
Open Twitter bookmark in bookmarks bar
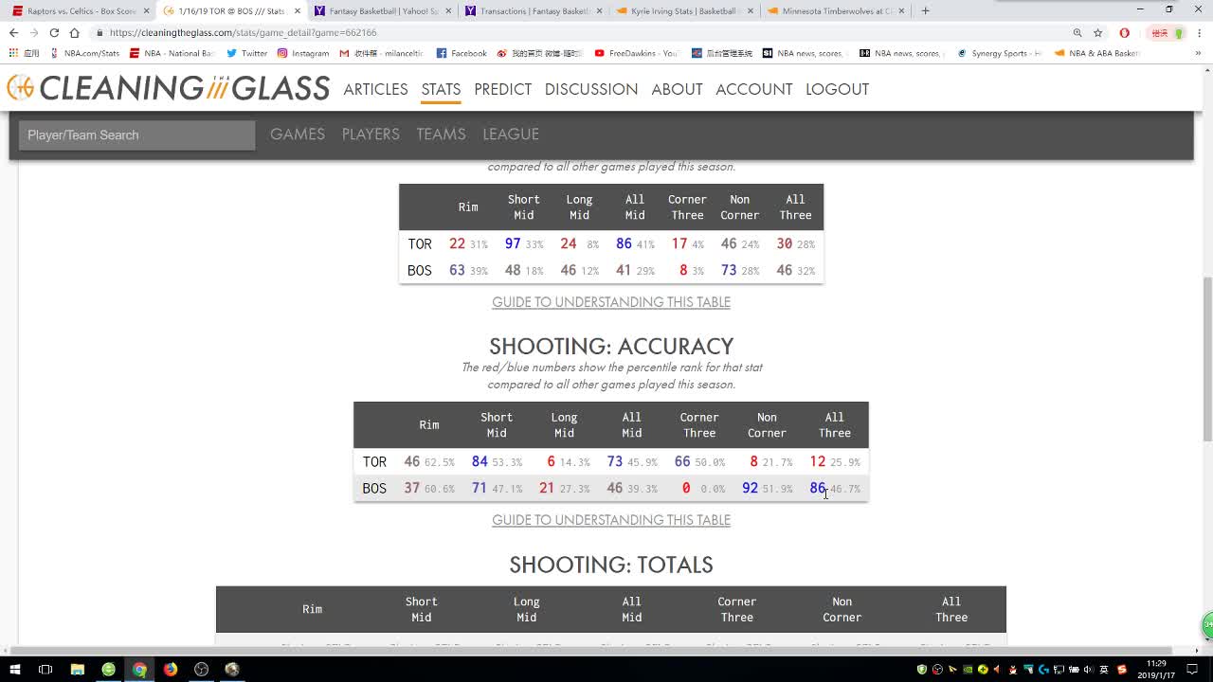(x=246, y=53)
